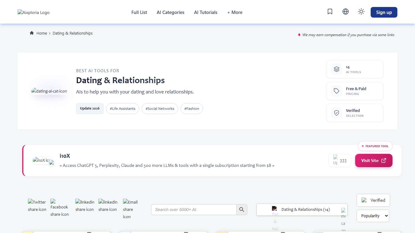
Task: Click the search magnifier button
Action: tap(242, 210)
